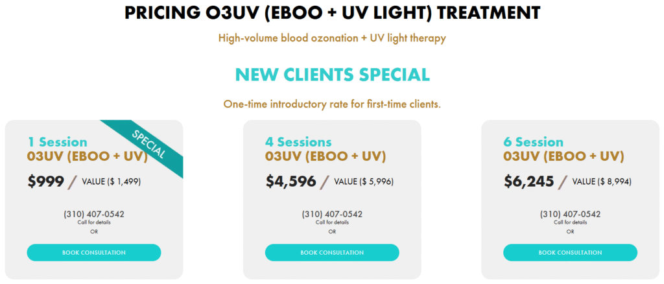Viewport: 664px width, 284px height.
Task: Click the $999 price
Action: (46, 182)
